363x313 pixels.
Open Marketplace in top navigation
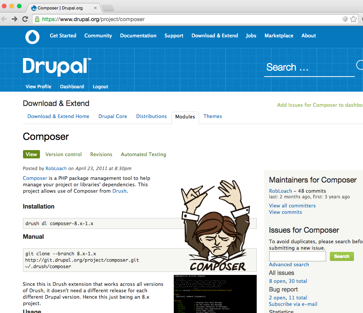(x=279, y=36)
